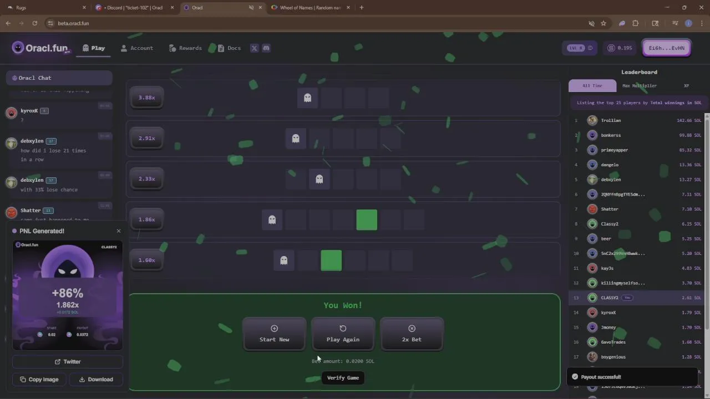Image resolution: width=710 pixels, height=399 pixels.
Task: Select the XP leaderboard tab
Action: pos(686,86)
